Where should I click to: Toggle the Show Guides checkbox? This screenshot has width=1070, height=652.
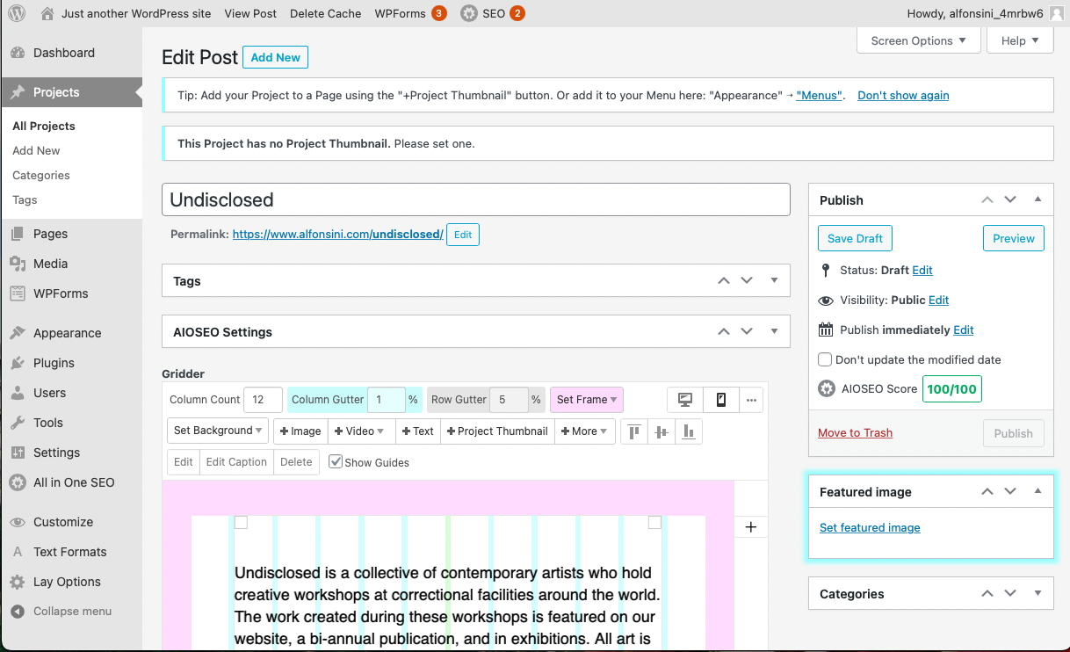coord(336,461)
